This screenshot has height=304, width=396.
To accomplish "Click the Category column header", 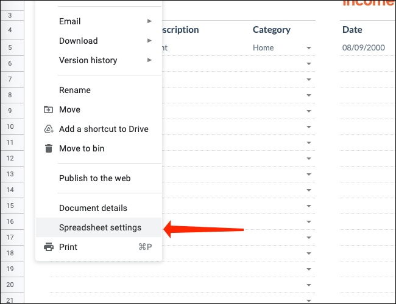I will point(272,30).
